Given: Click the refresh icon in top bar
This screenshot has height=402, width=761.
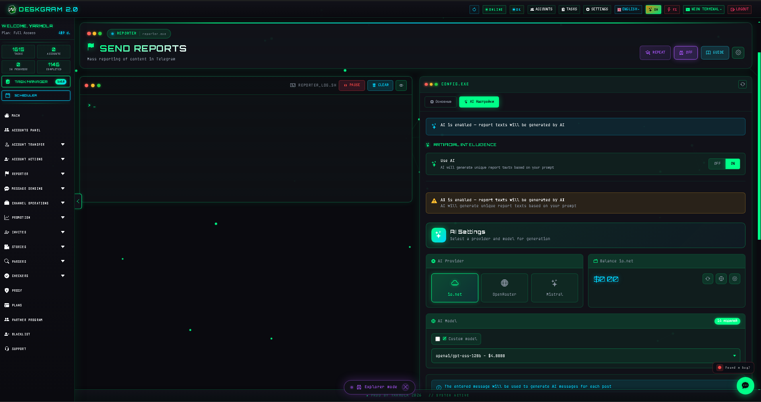Looking at the screenshot, I should click(474, 9).
